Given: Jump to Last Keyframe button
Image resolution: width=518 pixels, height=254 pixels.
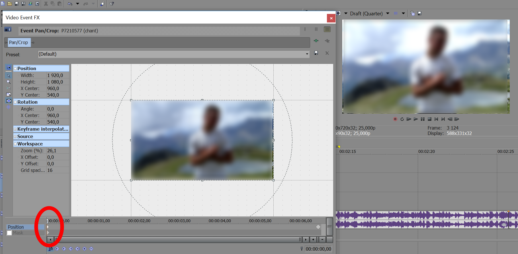Looking at the screenshot, I should (77, 249).
